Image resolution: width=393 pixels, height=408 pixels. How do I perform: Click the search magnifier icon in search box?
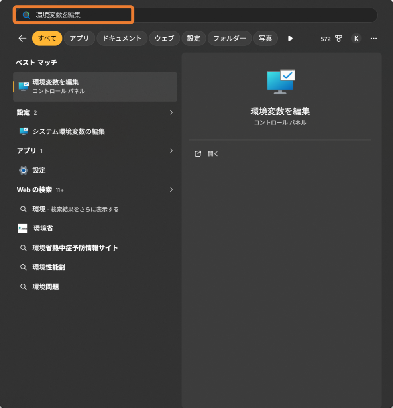(x=26, y=15)
